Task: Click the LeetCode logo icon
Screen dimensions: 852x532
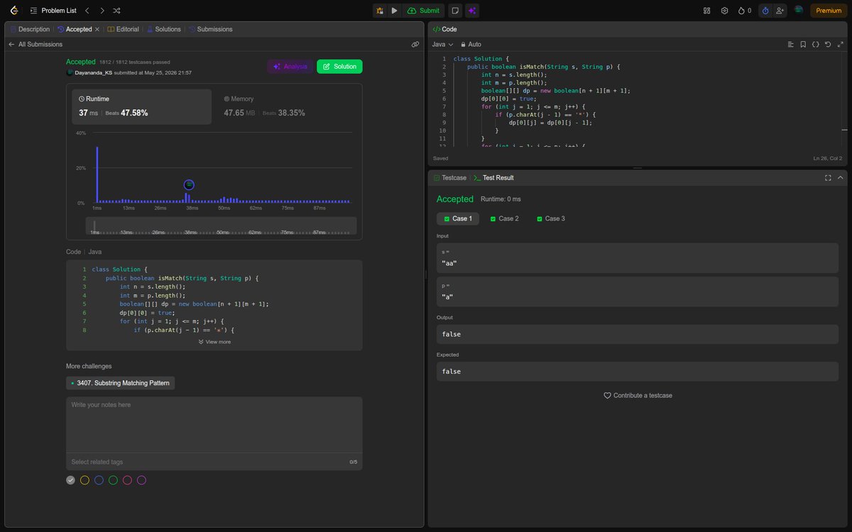Action: click(14, 11)
